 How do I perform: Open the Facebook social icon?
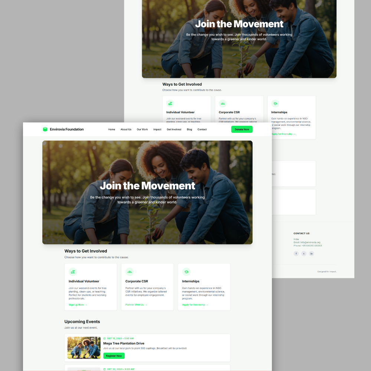[x=296, y=253]
